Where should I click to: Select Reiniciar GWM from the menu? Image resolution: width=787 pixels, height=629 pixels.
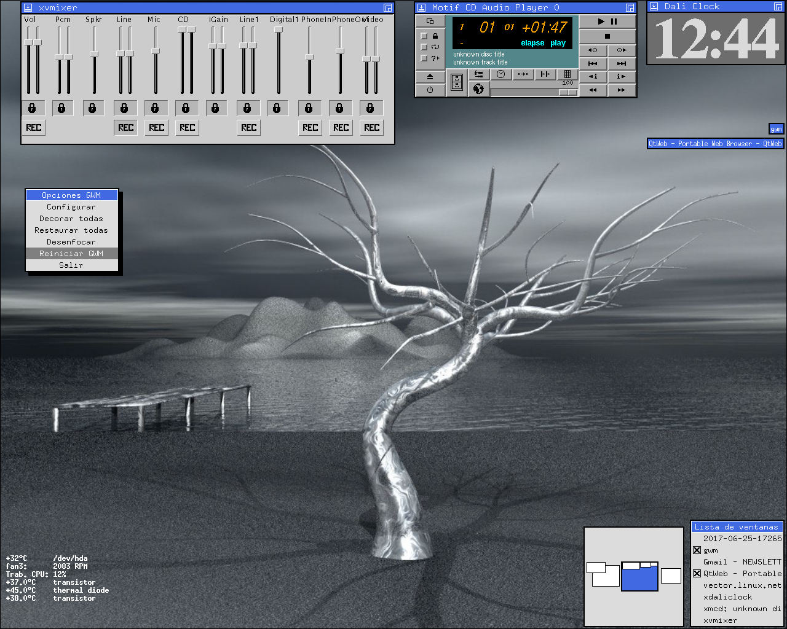[x=71, y=254]
